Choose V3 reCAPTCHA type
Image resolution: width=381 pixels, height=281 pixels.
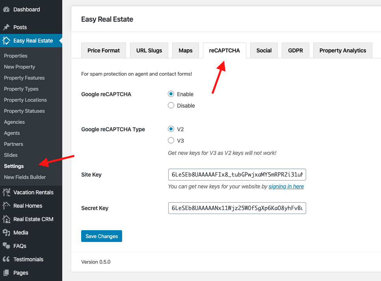click(x=171, y=140)
